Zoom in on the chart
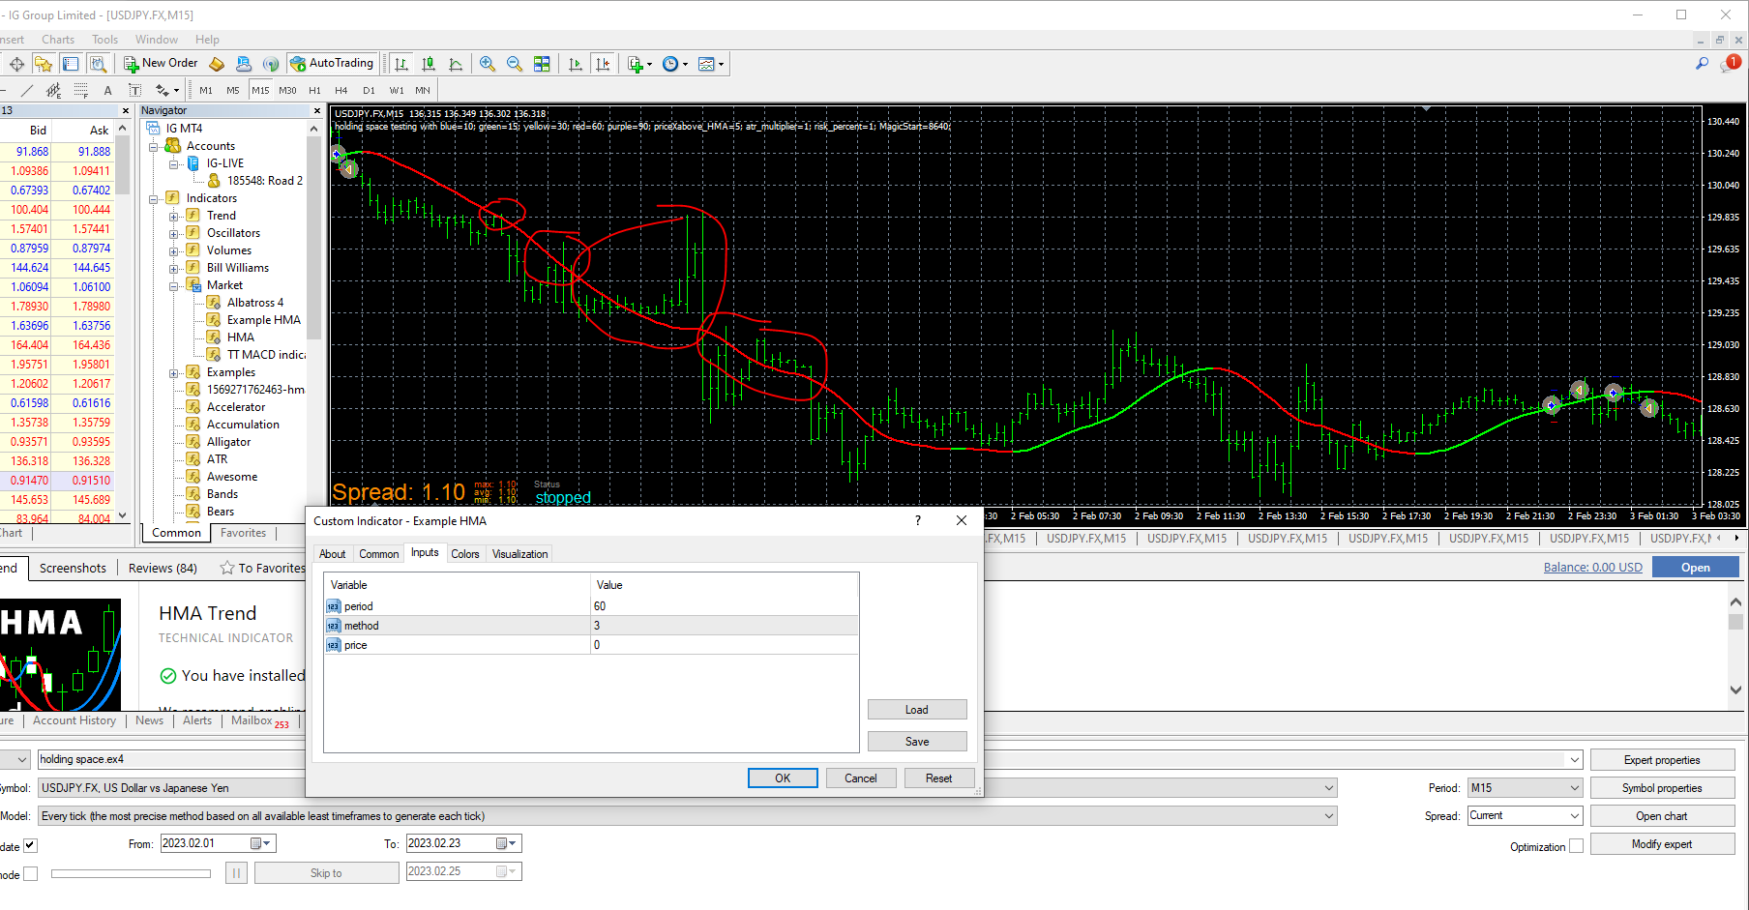Image resolution: width=1749 pixels, height=910 pixels. pos(488,64)
